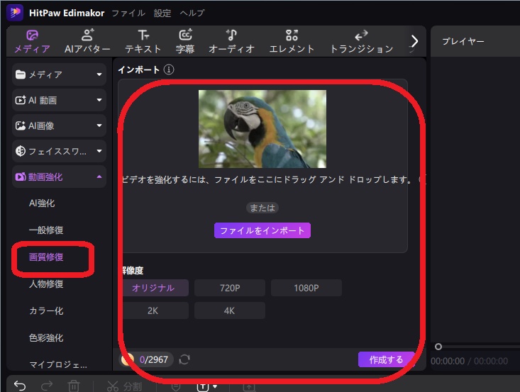The height and width of the screenshot is (392, 520).
Task: Select 一般修復 in the sidebar
Action: click(x=46, y=230)
